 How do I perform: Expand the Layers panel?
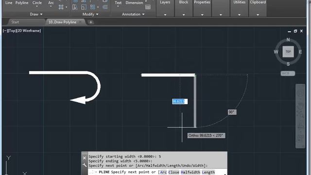click(x=165, y=15)
